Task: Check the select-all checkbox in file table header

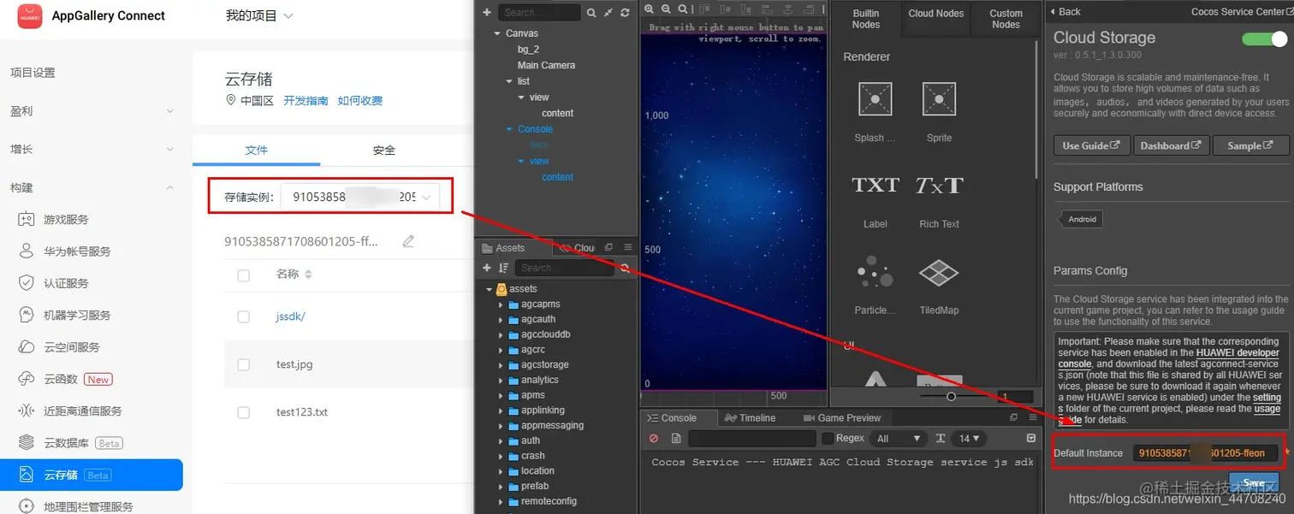Action: coord(244,275)
